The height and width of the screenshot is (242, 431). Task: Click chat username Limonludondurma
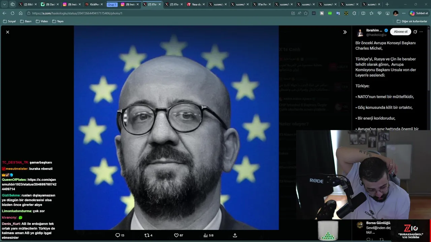16,211
